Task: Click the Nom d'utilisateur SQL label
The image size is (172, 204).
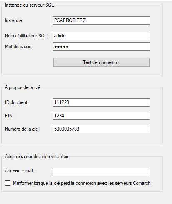Action: click(27, 36)
